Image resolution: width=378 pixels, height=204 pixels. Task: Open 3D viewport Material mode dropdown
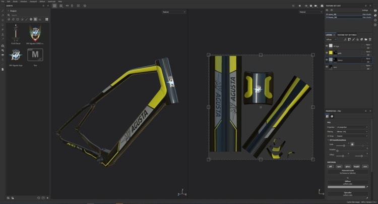[x=174, y=12]
